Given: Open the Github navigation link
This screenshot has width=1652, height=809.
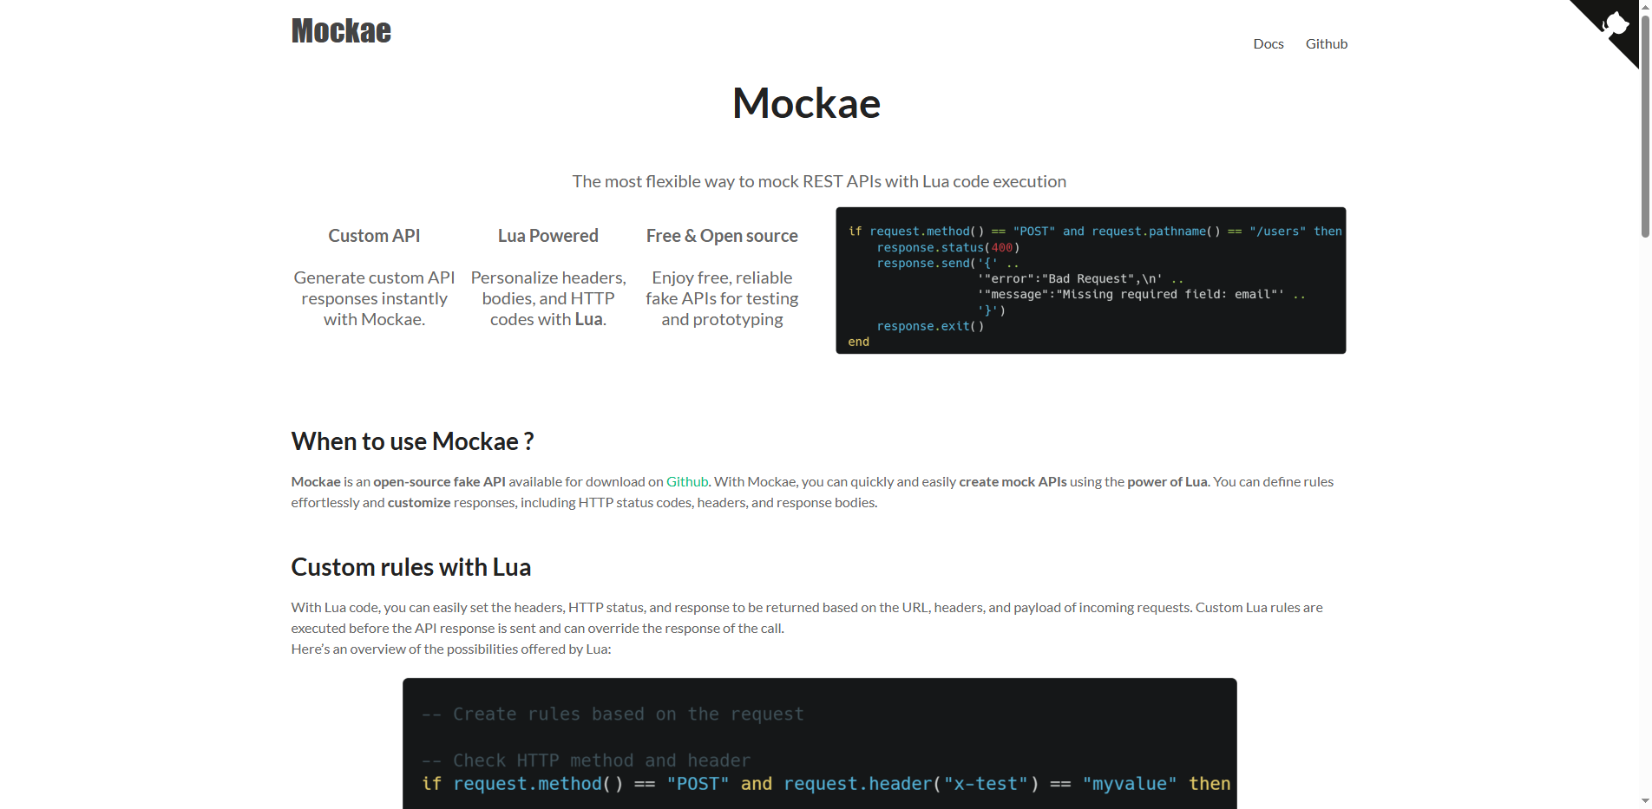Looking at the screenshot, I should click(1326, 43).
